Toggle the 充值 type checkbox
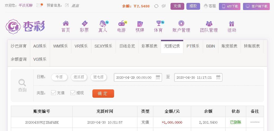This screenshot has height=131, width=274. pos(53,93)
